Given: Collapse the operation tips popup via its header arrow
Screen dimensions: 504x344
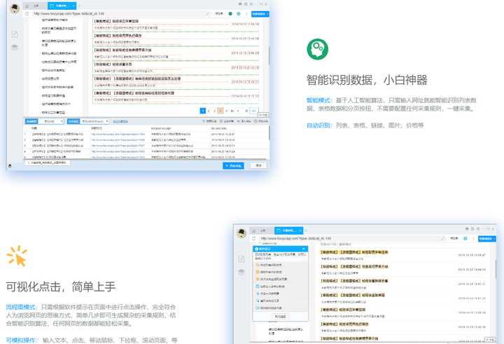Looking at the screenshot, I should click(x=304, y=249).
